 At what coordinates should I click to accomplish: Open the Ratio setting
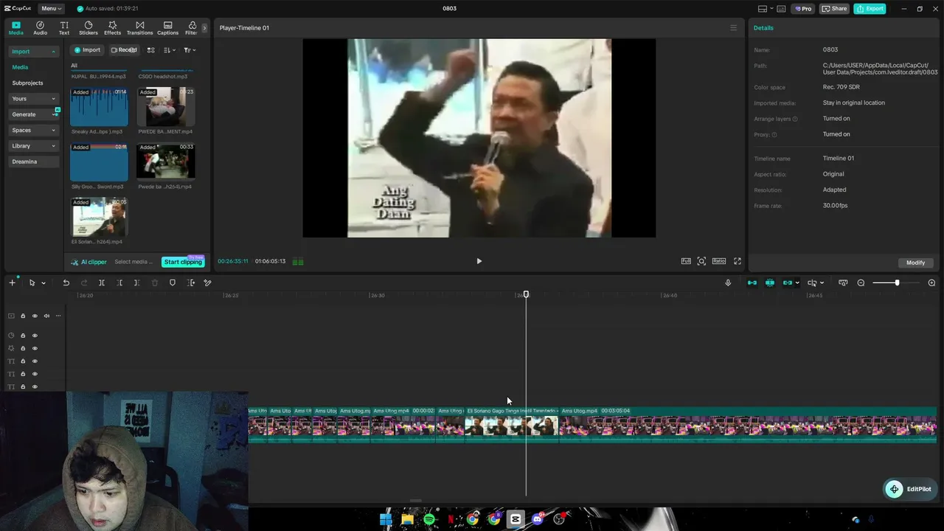tap(719, 261)
